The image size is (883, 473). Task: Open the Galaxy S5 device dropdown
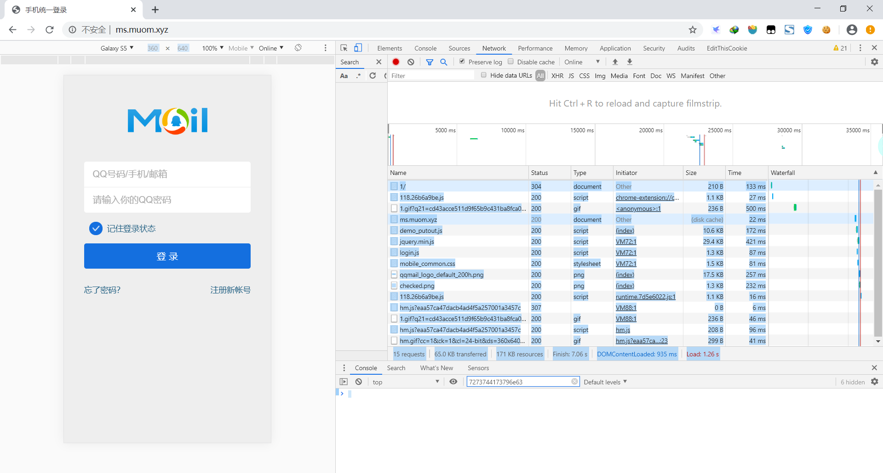click(x=117, y=48)
